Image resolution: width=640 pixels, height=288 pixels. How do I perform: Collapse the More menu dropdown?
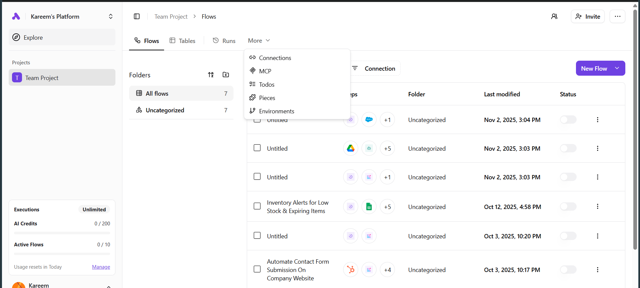point(259,41)
